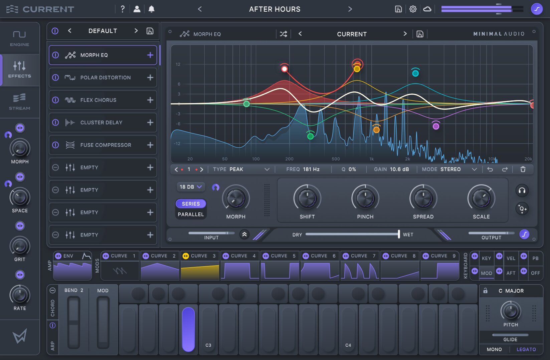
Task: Save the Current Morph EQ preset
Action: pyautogui.click(x=420, y=34)
